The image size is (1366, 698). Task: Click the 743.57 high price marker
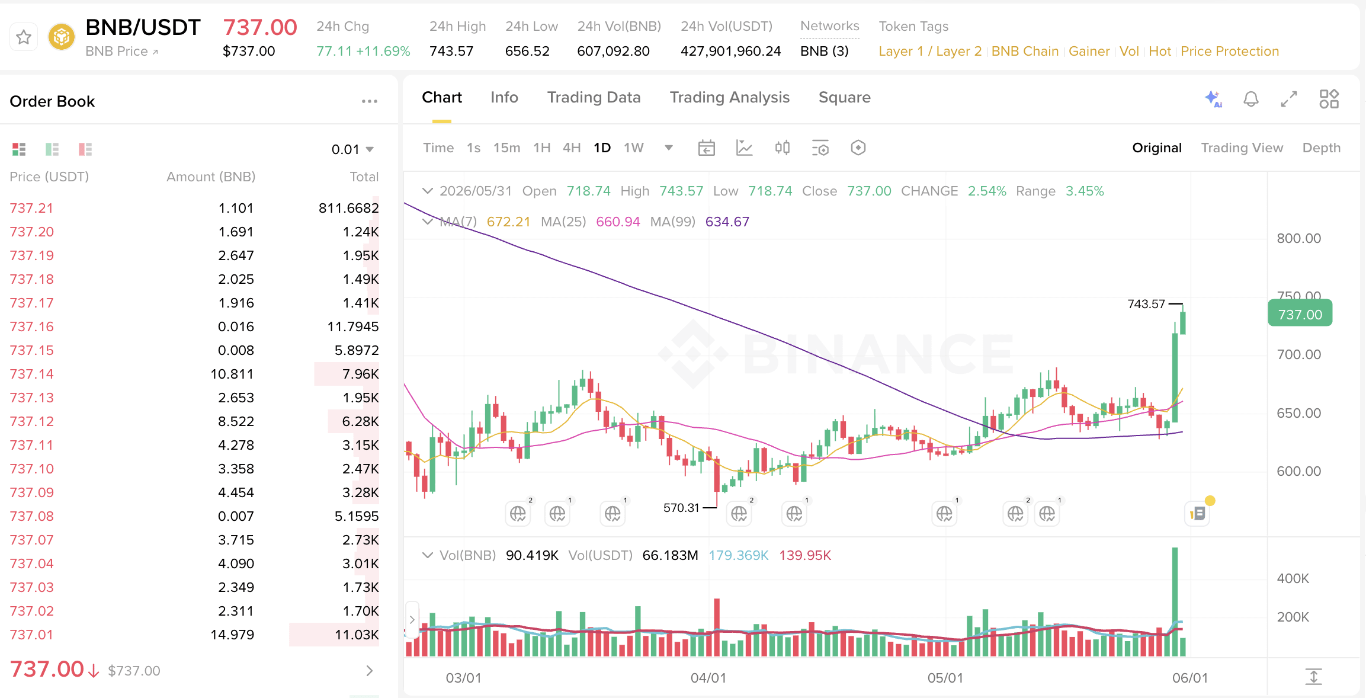point(1146,304)
